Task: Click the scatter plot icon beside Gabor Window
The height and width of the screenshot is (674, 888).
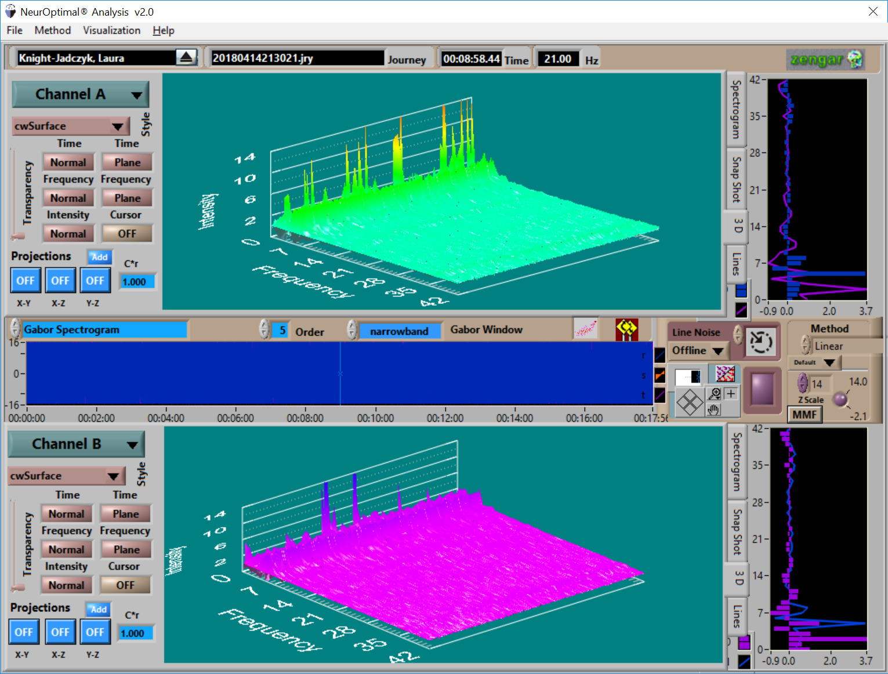Action: tap(586, 329)
